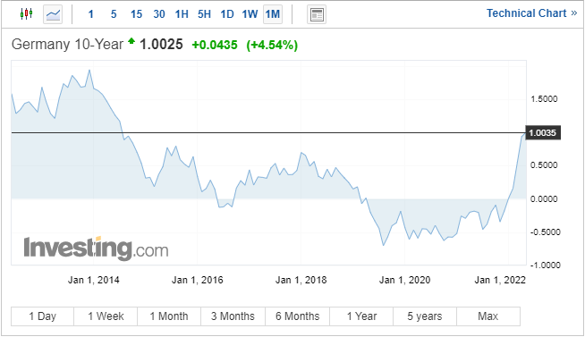Open the Technical Chart link

pos(531,13)
